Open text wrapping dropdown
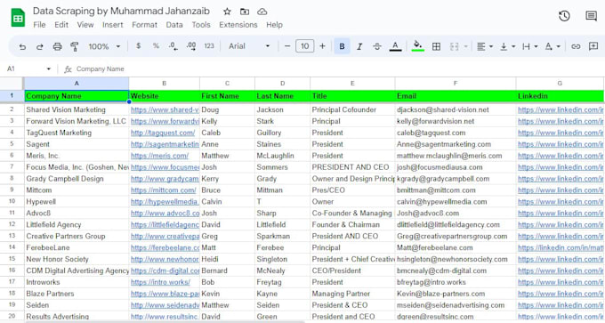This screenshot has width=605, height=323. (x=529, y=46)
